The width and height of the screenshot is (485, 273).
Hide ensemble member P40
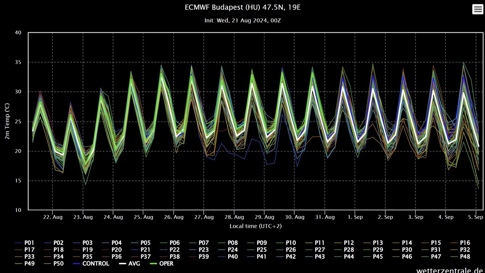[x=233, y=257]
